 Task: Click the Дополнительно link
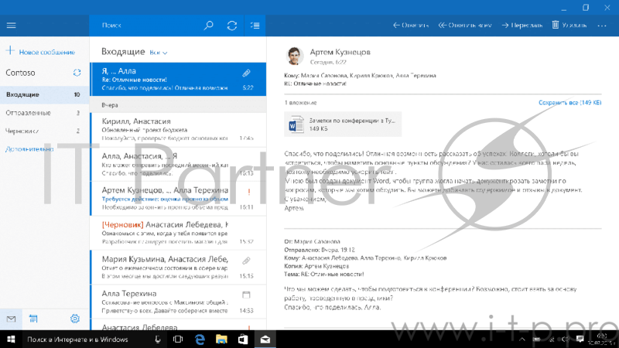click(29, 149)
